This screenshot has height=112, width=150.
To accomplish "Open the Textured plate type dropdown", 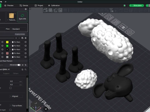I will tap(12, 20).
